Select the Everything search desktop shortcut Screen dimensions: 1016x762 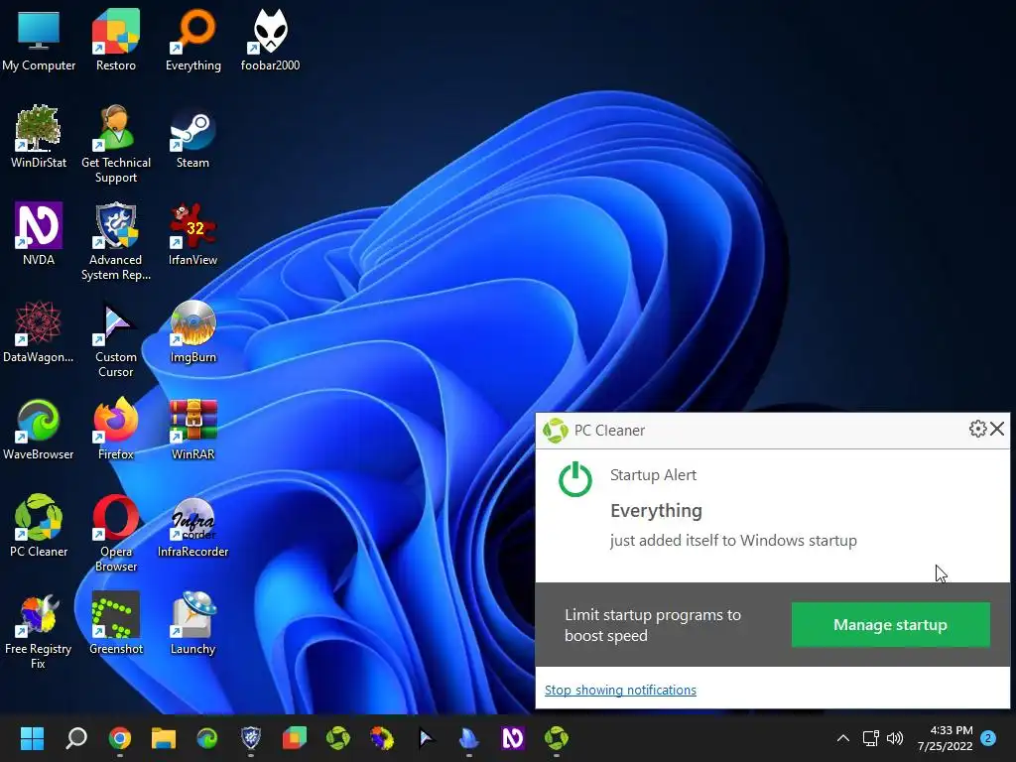point(193,40)
